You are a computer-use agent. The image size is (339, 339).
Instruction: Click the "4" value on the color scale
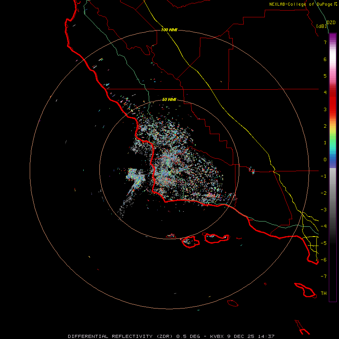(325, 93)
